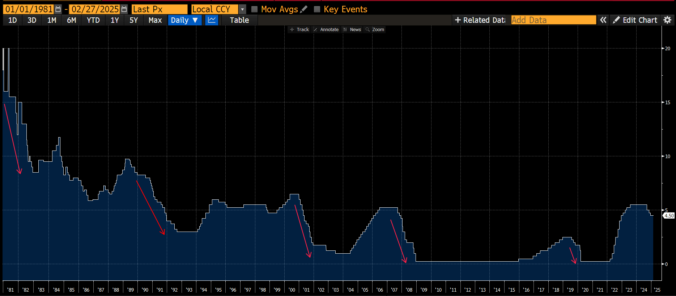The image size is (676, 296).
Task: Select the 5Y time range
Action: click(133, 20)
